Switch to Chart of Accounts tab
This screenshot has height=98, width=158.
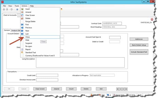[10, 15]
